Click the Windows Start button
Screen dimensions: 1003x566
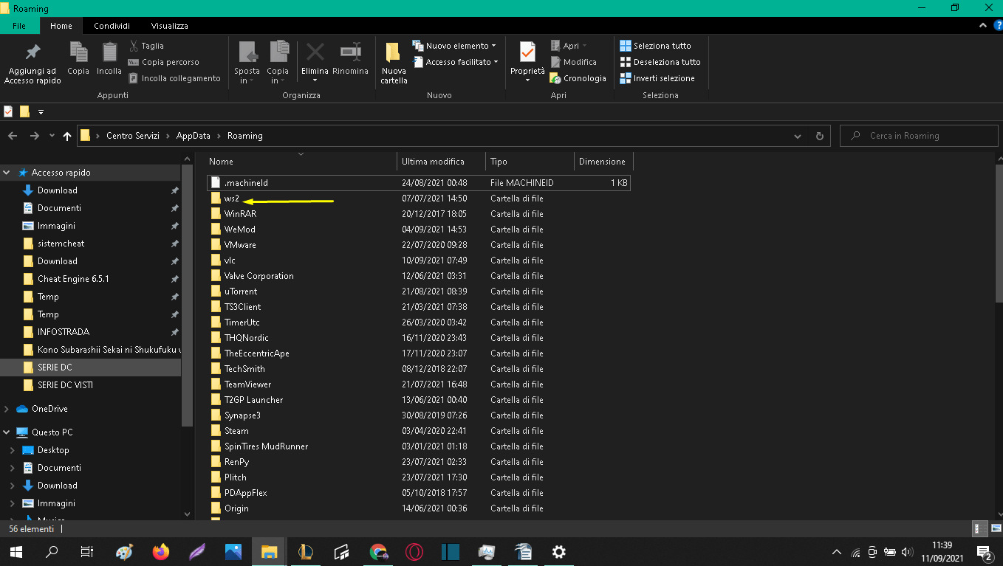16,551
